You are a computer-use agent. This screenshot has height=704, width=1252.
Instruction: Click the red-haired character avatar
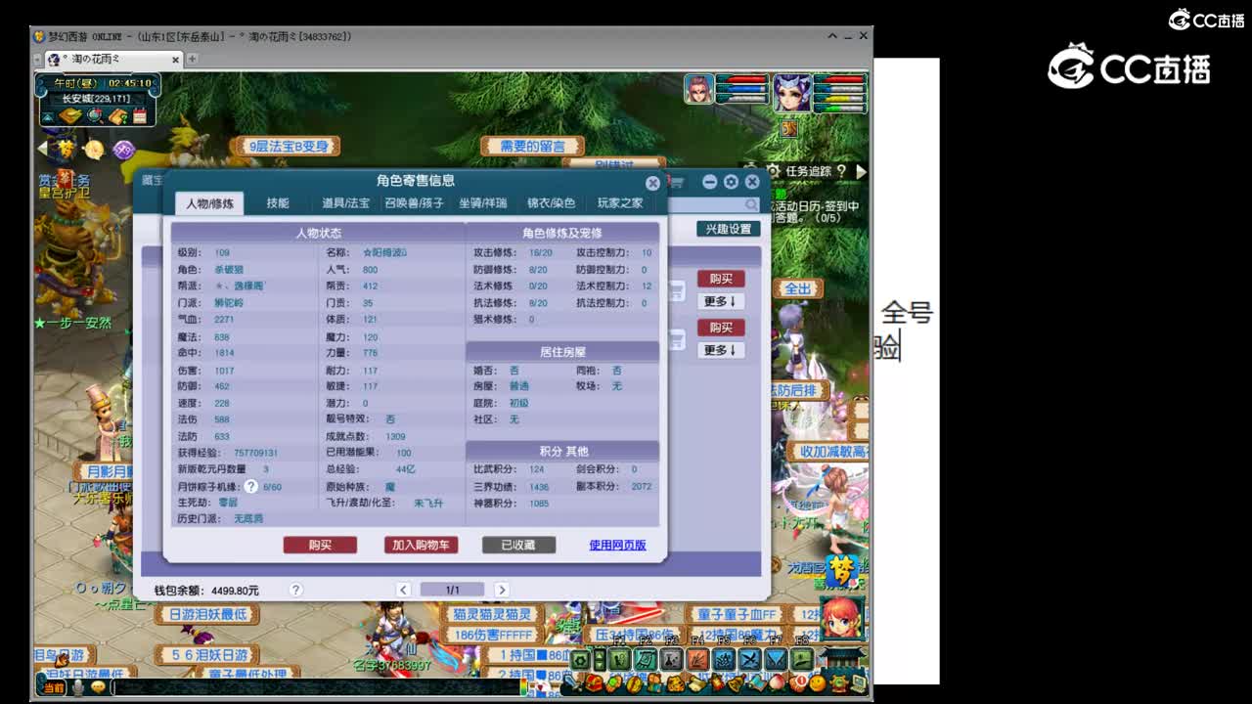click(x=843, y=618)
